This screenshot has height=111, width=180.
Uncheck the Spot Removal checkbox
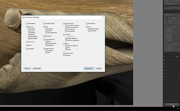tap(87, 23)
